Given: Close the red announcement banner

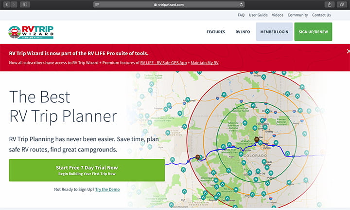Looking at the screenshot, I should (x=348, y=51).
